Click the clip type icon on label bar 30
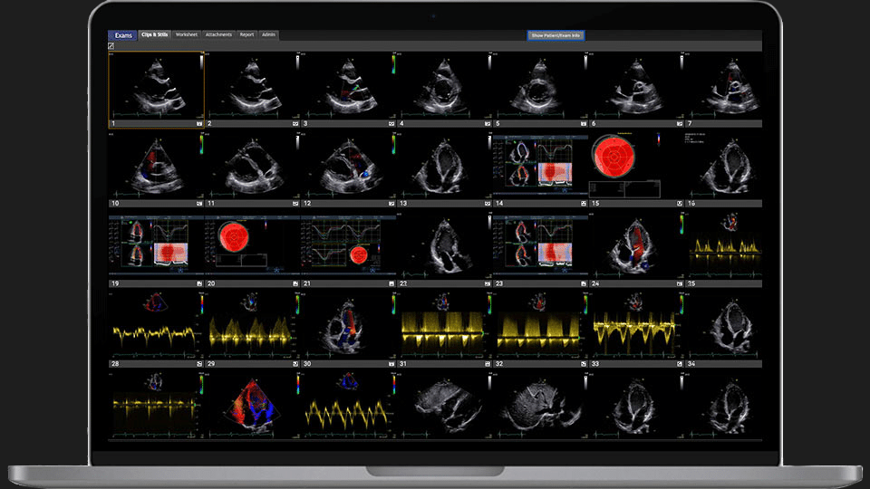 tap(391, 364)
